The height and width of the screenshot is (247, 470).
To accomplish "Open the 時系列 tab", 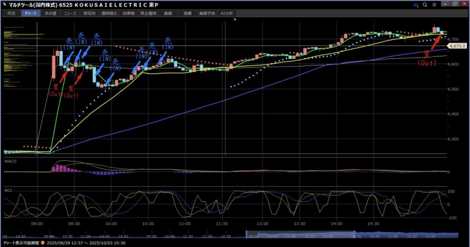I will [x=89, y=13].
